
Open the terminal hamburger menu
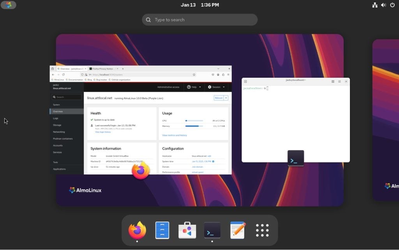[x=339, y=81]
